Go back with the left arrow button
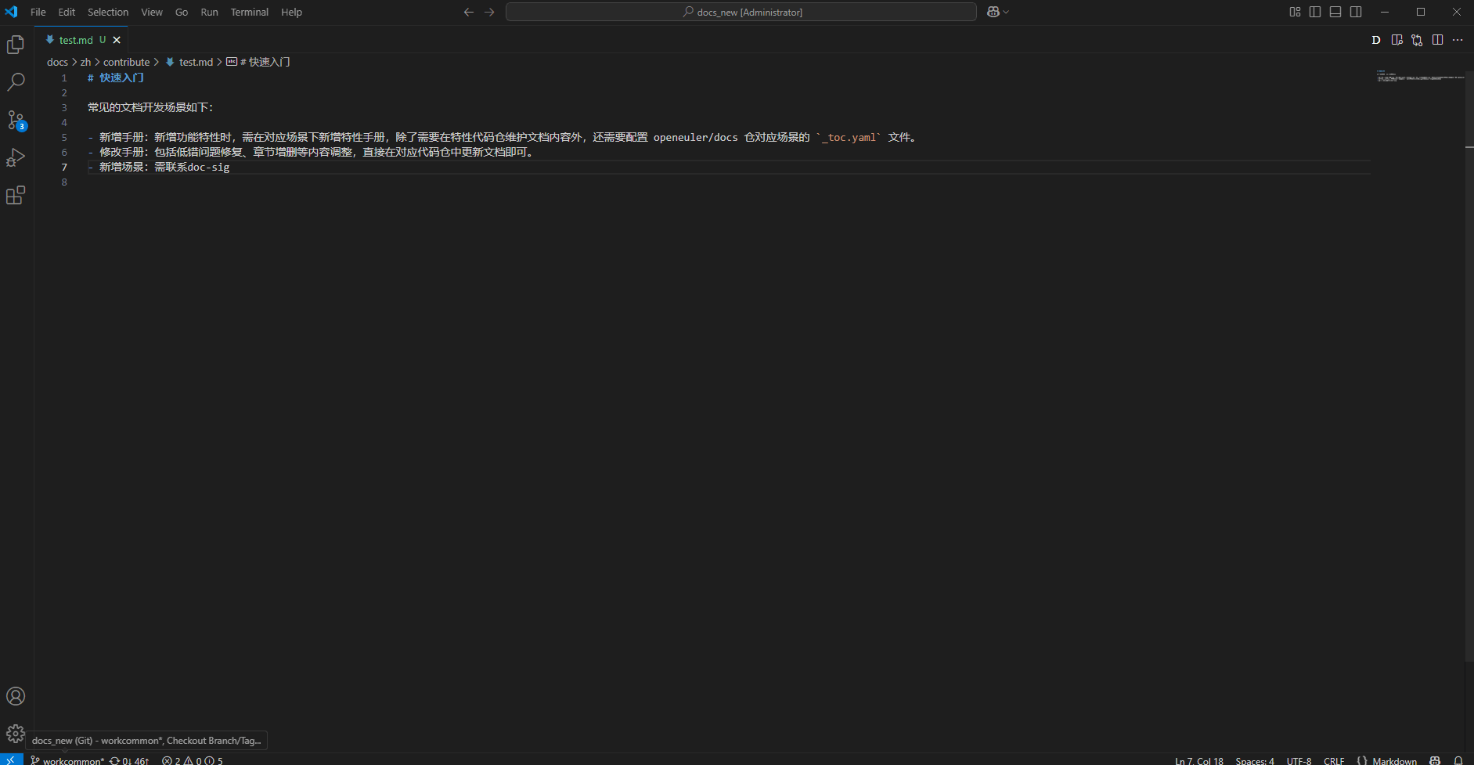The height and width of the screenshot is (765, 1474). [469, 12]
